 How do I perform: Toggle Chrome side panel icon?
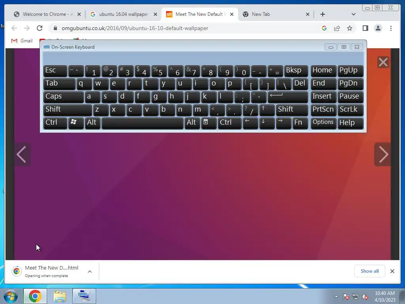coord(365,28)
